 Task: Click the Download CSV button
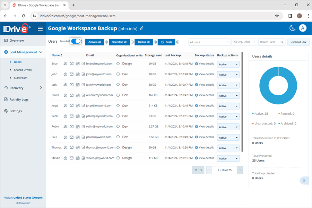(x=298, y=42)
